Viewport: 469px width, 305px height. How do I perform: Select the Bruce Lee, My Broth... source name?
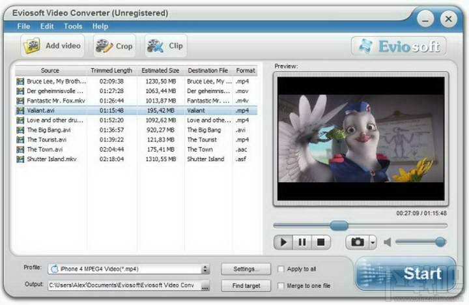(56, 81)
